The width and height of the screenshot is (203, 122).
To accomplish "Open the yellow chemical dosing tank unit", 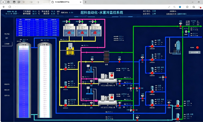I will click(x=70, y=49).
